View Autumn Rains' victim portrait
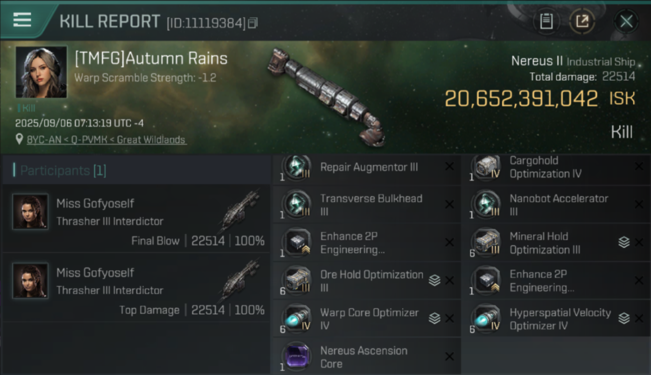Image resolution: width=651 pixels, height=375 pixels. pos(41,72)
